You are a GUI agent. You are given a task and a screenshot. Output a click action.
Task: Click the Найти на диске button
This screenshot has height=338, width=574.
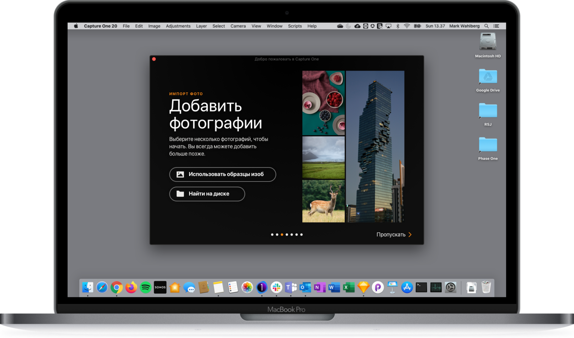(x=207, y=194)
